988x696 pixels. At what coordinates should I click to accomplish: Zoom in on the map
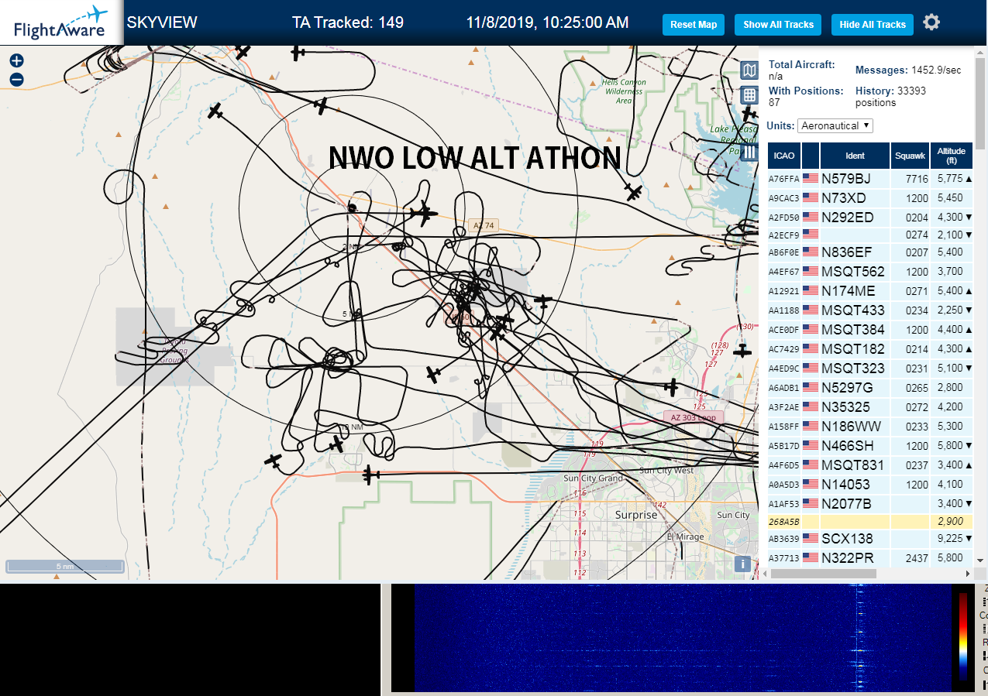(x=16, y=60)
